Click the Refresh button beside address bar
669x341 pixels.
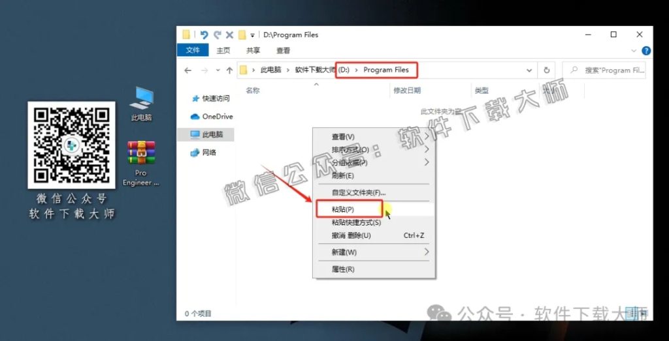point(547,70)
